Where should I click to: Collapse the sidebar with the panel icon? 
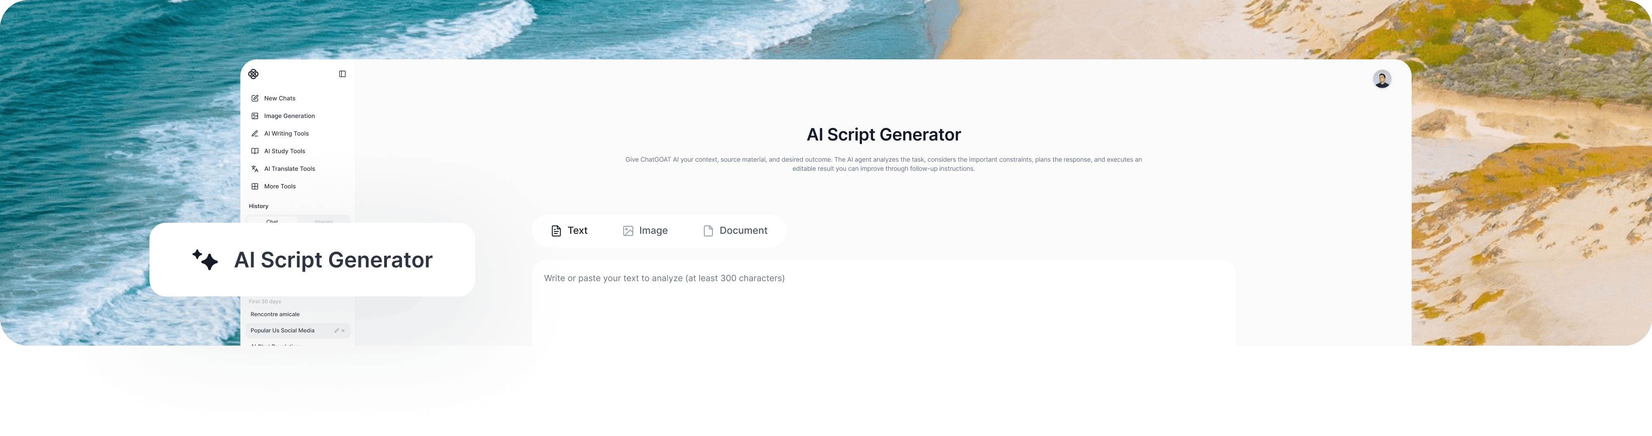coord(342,74)
